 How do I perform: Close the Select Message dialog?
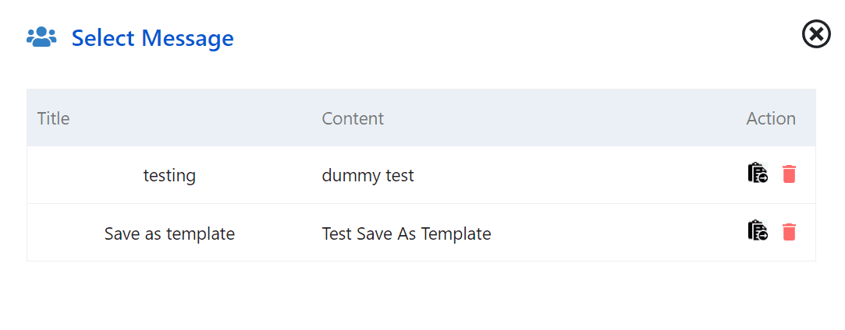tap(816, 34)
